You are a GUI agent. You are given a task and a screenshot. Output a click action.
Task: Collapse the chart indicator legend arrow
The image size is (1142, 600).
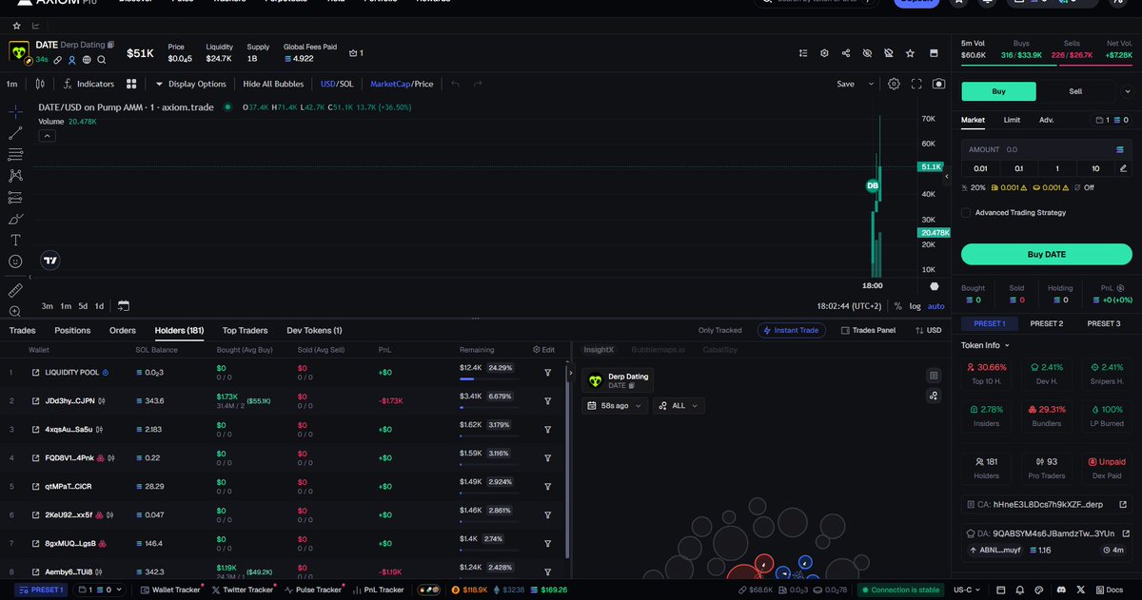coord(47,136)
